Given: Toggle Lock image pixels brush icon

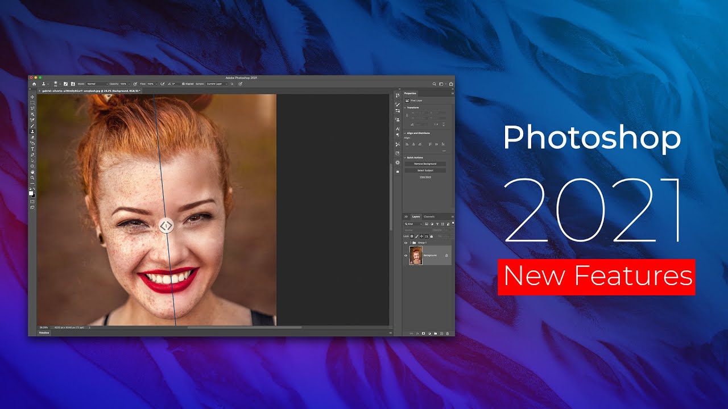Looking at the screenshot, I should click(417, 236).
